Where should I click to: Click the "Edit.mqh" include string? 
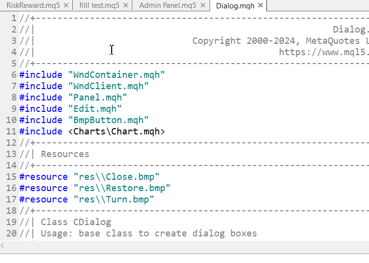pyautogui.click(x=95, y=109)
